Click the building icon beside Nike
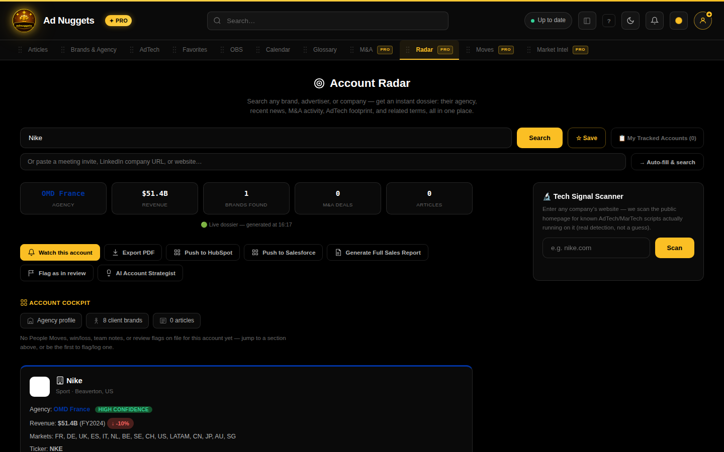Viewport: 724px width, 452px height. click(x=60, y=381)
